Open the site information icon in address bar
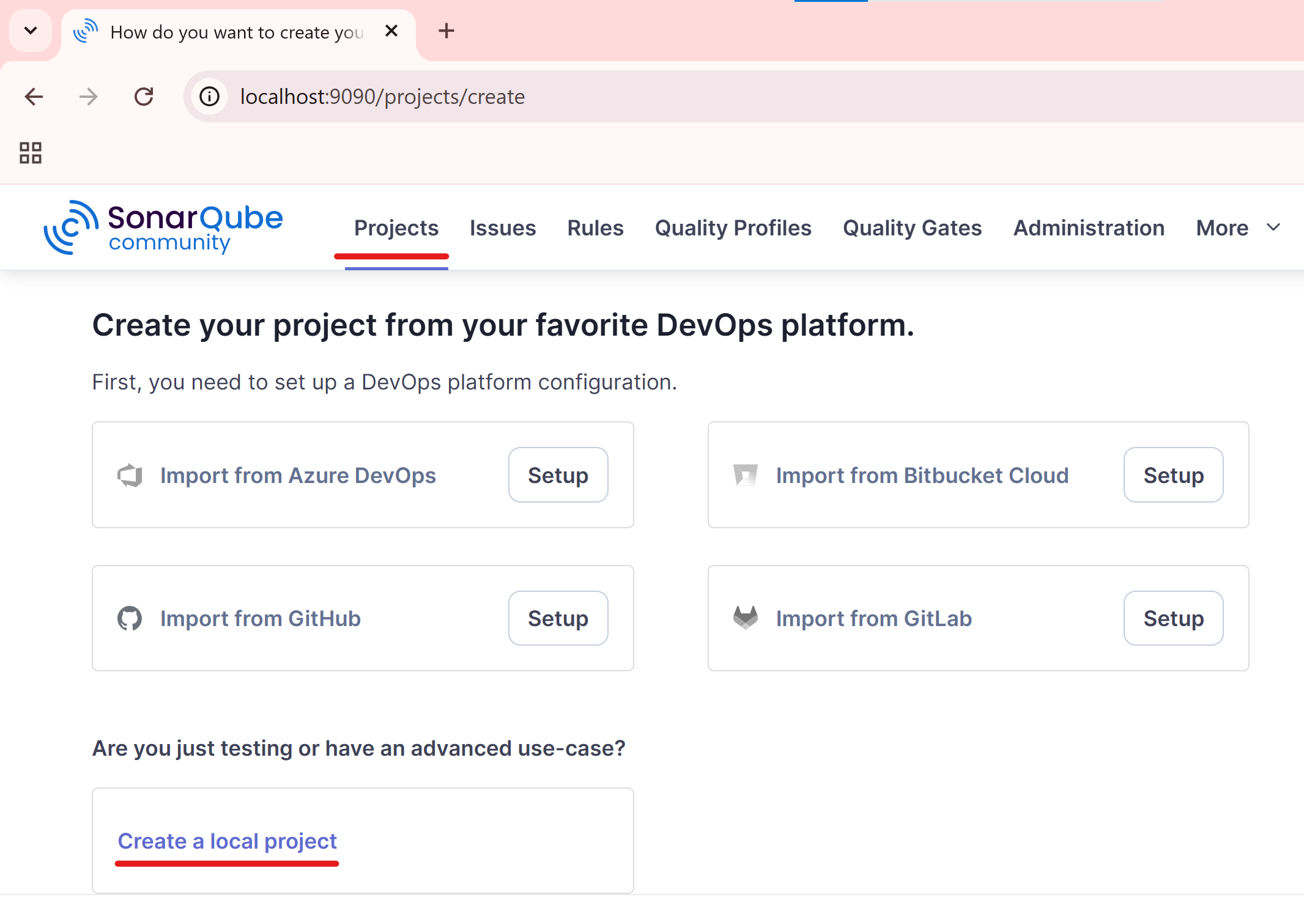Screen dimensions: 1304x911 point(210,97)
